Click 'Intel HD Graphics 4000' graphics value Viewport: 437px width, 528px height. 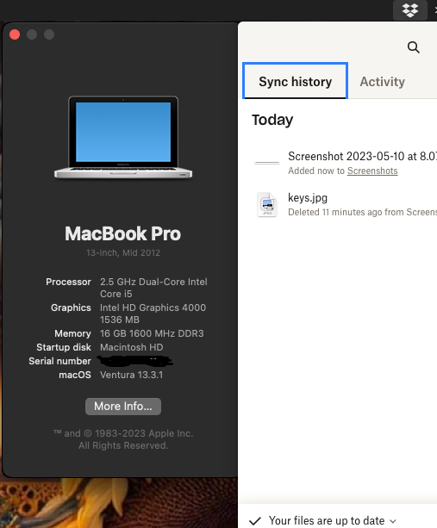click(153, 314)
